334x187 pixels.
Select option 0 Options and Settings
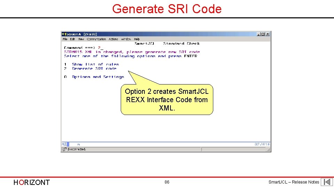[94, 77]
